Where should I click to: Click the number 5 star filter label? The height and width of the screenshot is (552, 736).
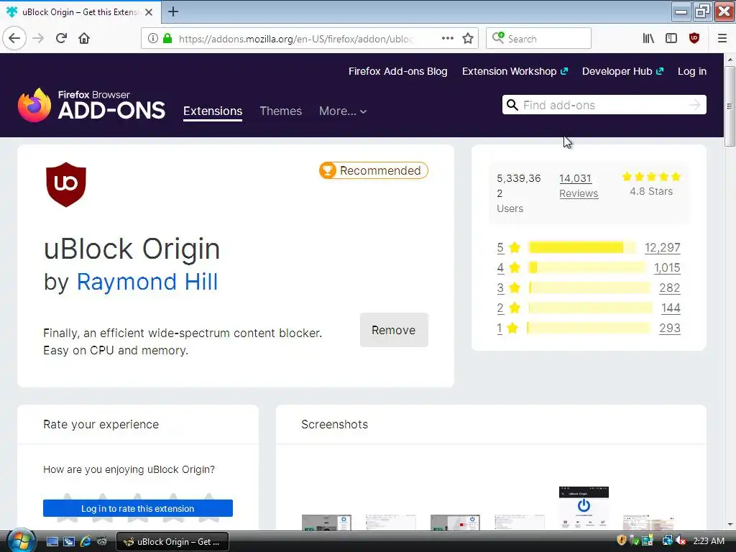500,247
